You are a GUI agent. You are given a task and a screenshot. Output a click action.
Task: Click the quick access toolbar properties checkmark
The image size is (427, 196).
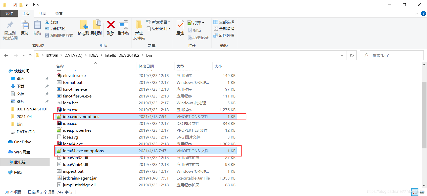[x=15, y=5]
